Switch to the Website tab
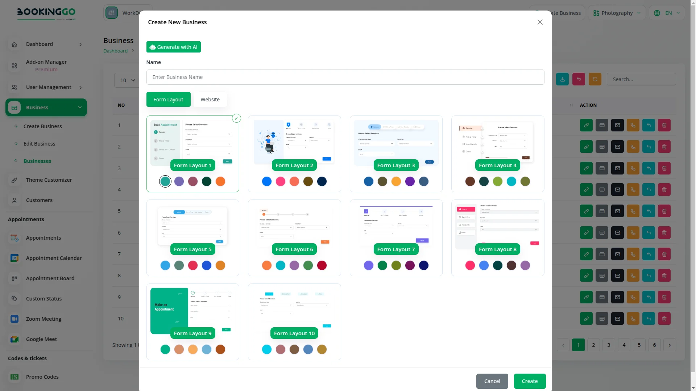The height and width of the screenshot is (391, 696). coord(210,100)
